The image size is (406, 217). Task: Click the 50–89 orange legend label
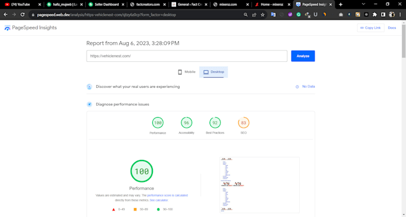[144, 209]
